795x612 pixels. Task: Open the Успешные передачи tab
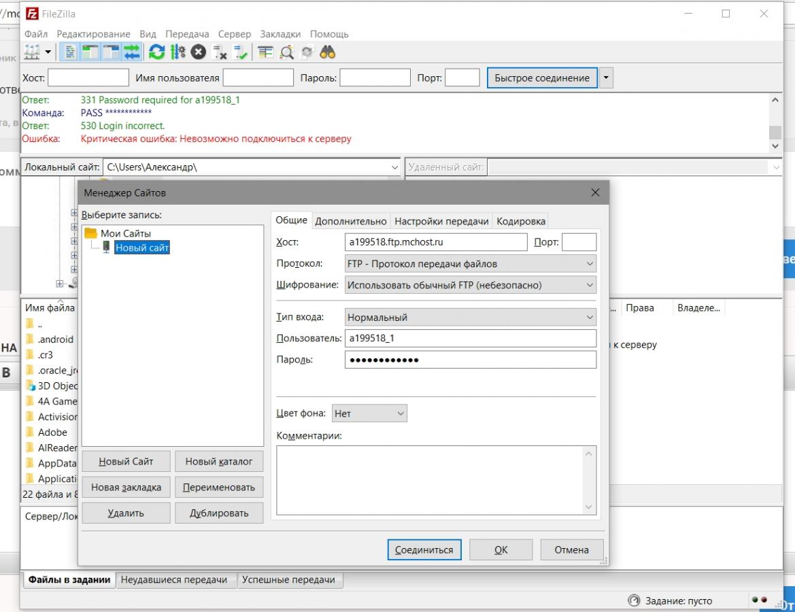pyautogui.click(x=288, y=579)
